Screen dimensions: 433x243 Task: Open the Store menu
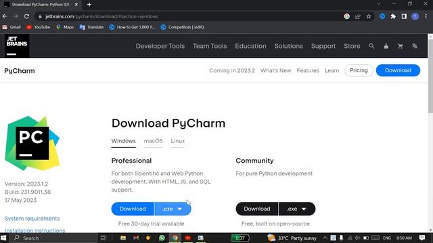pos(352,46)
